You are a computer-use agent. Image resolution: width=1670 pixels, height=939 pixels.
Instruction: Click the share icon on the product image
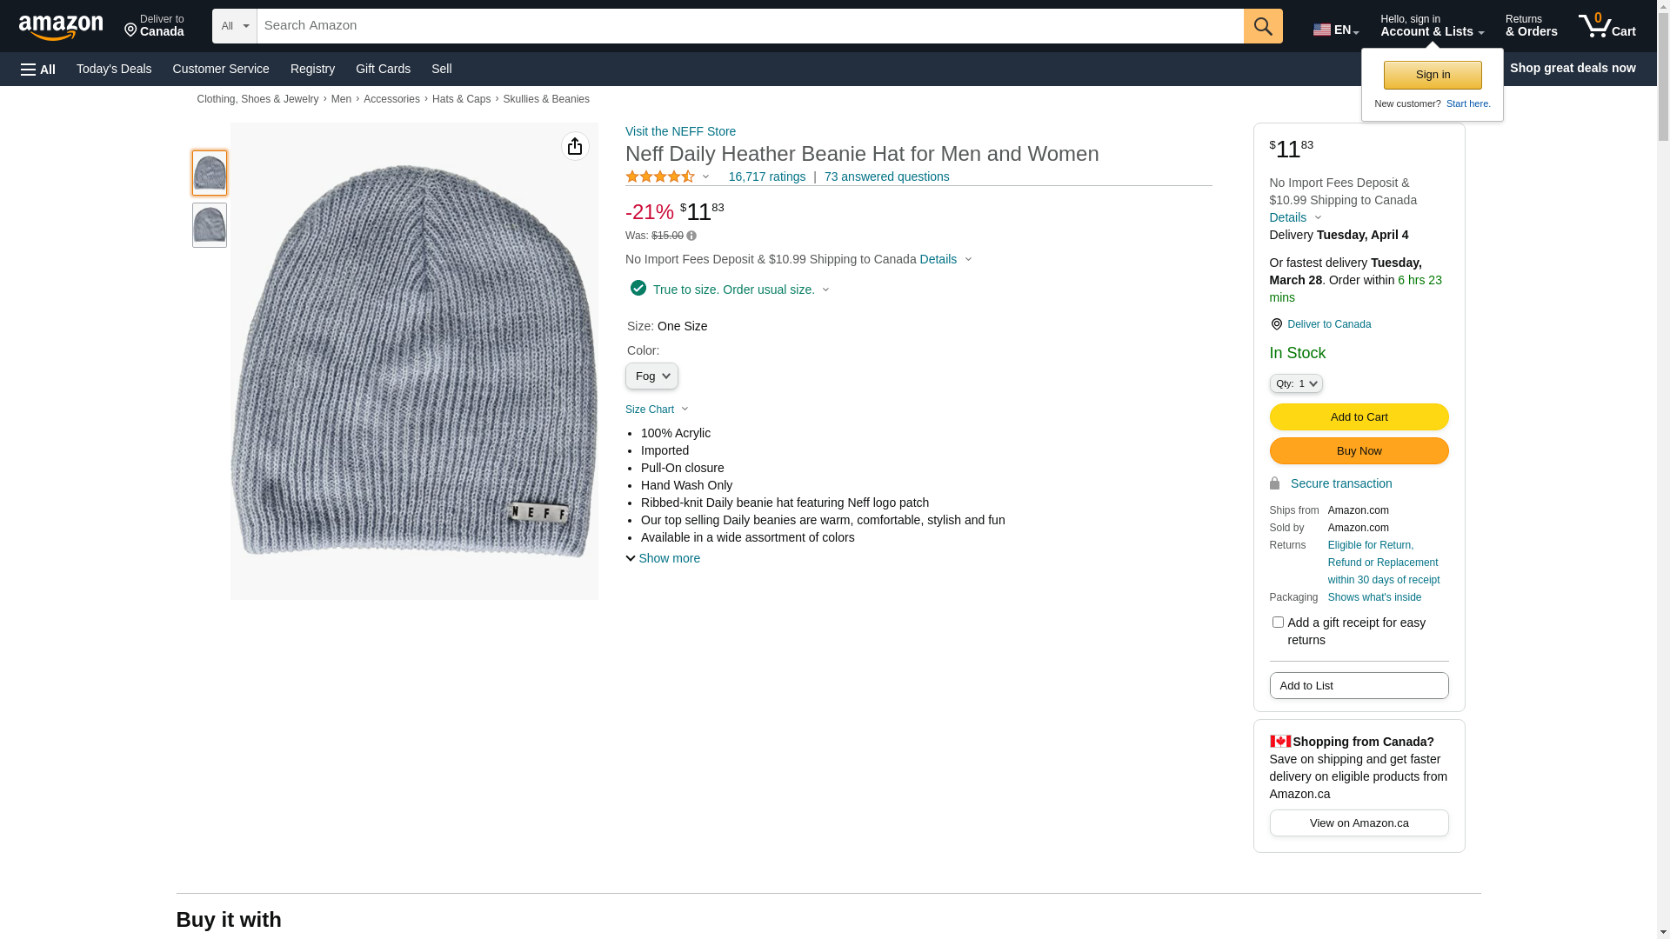pos(575,146)
